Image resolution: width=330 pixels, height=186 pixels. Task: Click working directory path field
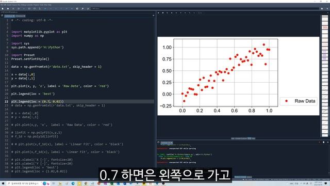(205, 9)
